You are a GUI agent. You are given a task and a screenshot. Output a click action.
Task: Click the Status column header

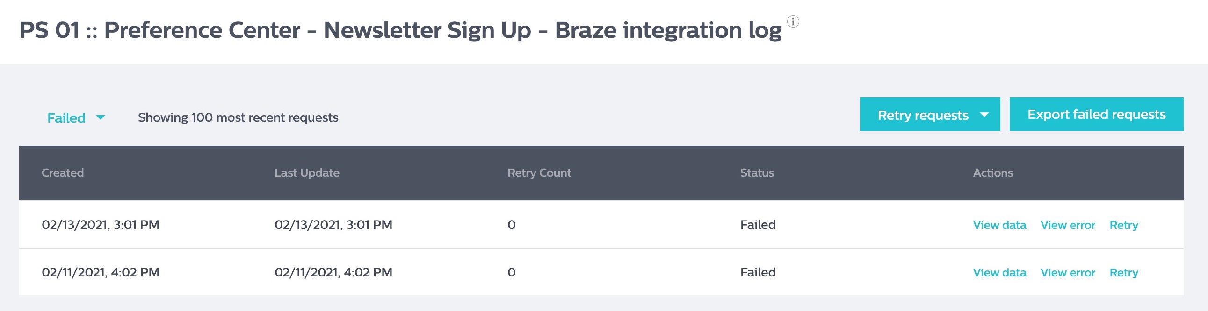click(757, 173)
